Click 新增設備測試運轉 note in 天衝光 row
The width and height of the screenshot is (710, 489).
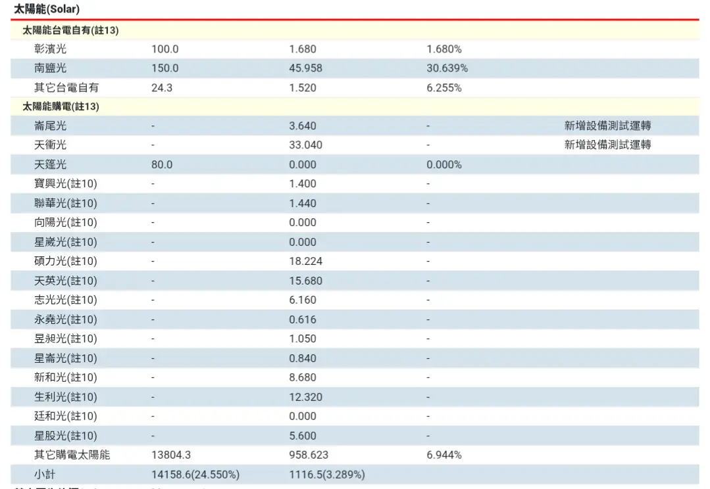pyautogui.click(x=607, y=145)
